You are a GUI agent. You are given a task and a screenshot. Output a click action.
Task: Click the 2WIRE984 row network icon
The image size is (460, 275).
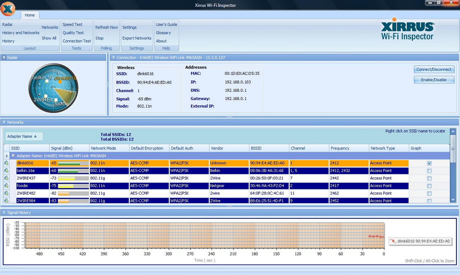click(x=6, y=201)
